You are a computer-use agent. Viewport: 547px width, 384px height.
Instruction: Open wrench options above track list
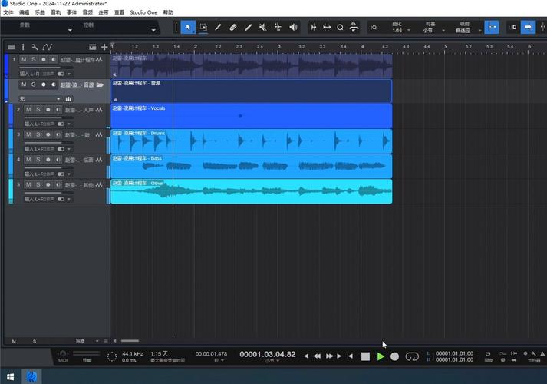[x=35, y=47]
